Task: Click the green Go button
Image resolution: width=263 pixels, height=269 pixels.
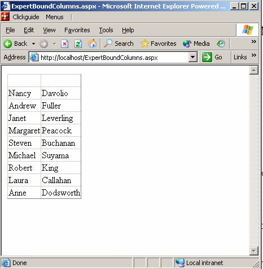Action: (212, 57)
